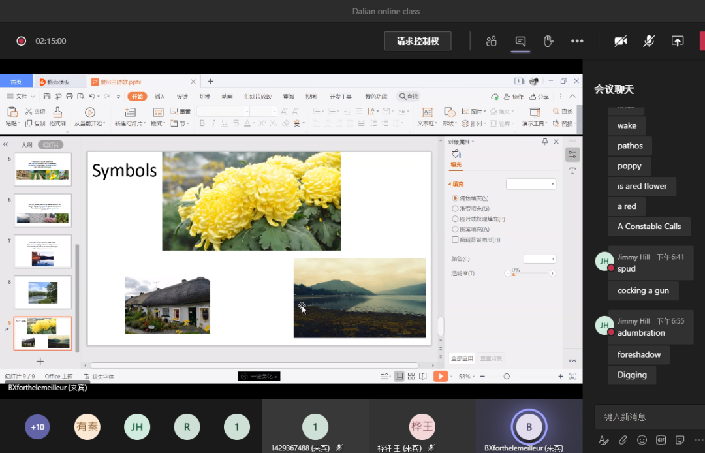Click the 透明度 transparency slider
The image size is (705, 453).
coord(530,273)
